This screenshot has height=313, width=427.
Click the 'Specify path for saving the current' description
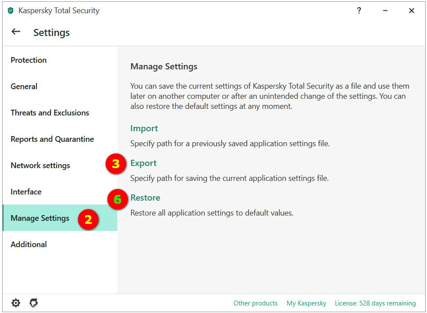(230, 178)
